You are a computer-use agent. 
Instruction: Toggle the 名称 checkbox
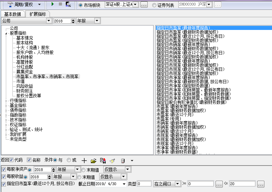[x=29, y=160]
